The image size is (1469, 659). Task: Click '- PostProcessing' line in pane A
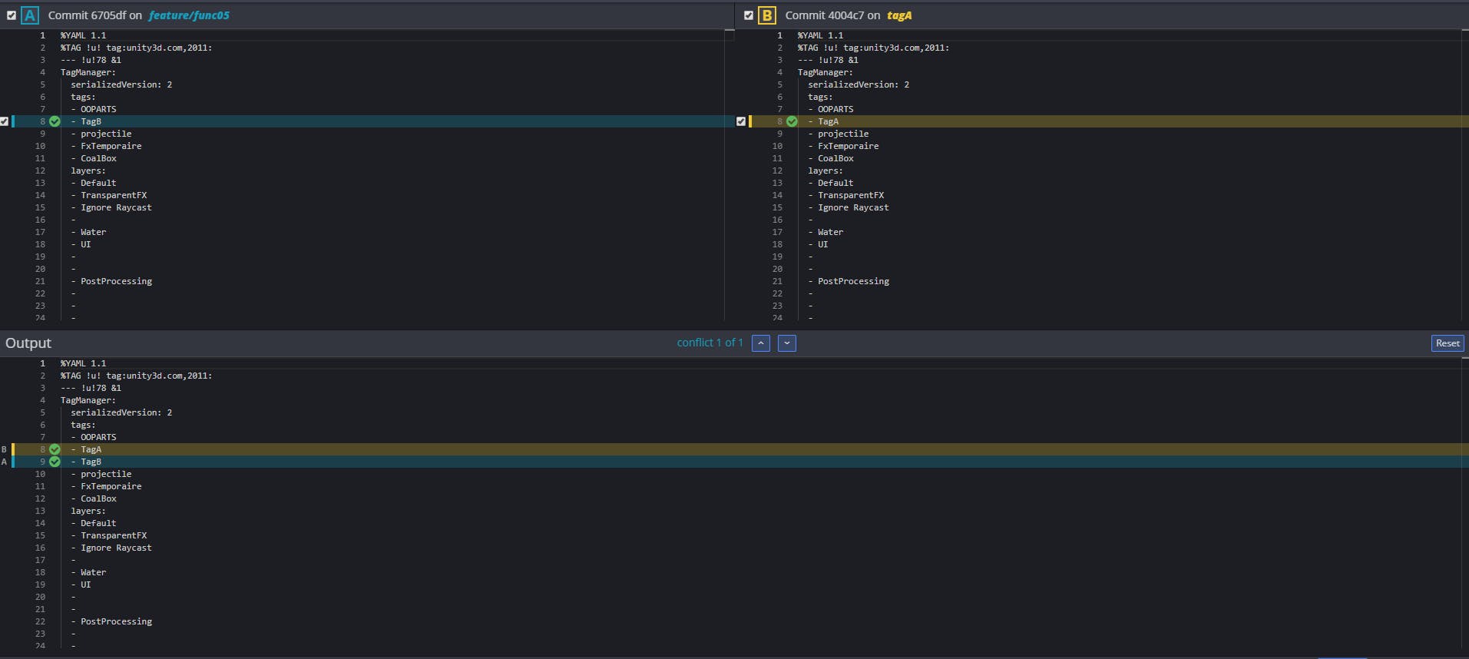click(111, 281)
